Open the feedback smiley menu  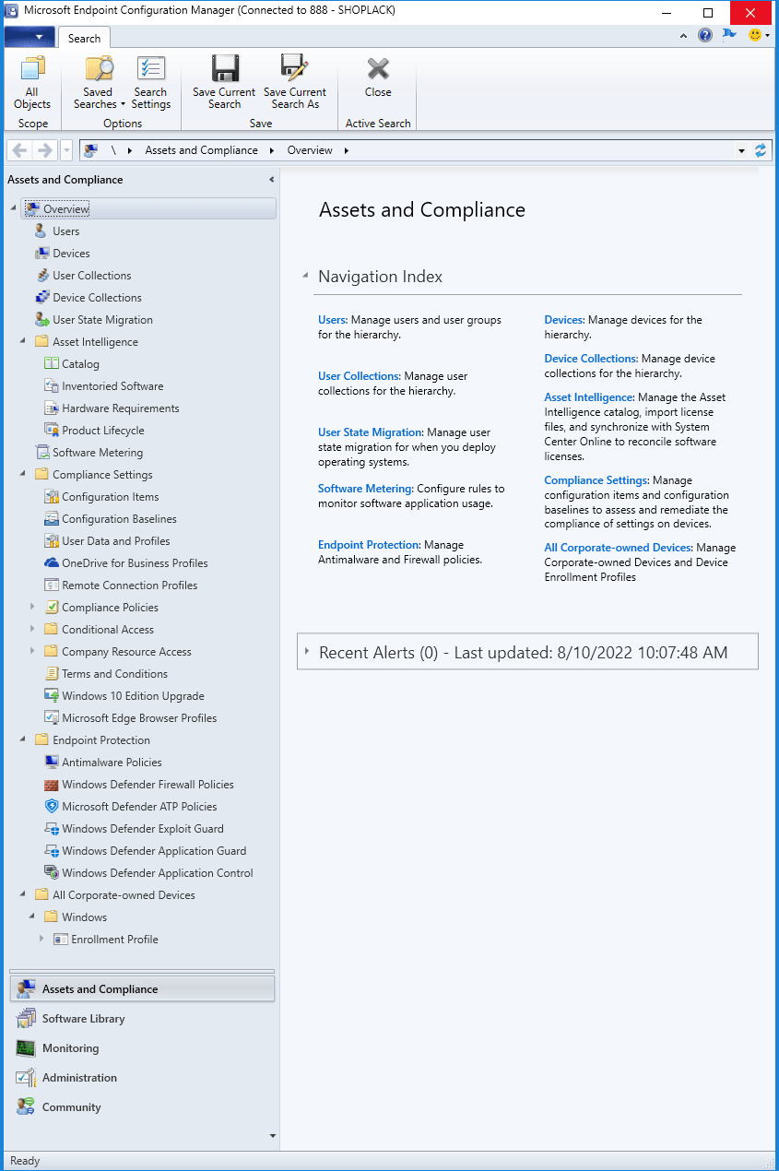[759, 36]
